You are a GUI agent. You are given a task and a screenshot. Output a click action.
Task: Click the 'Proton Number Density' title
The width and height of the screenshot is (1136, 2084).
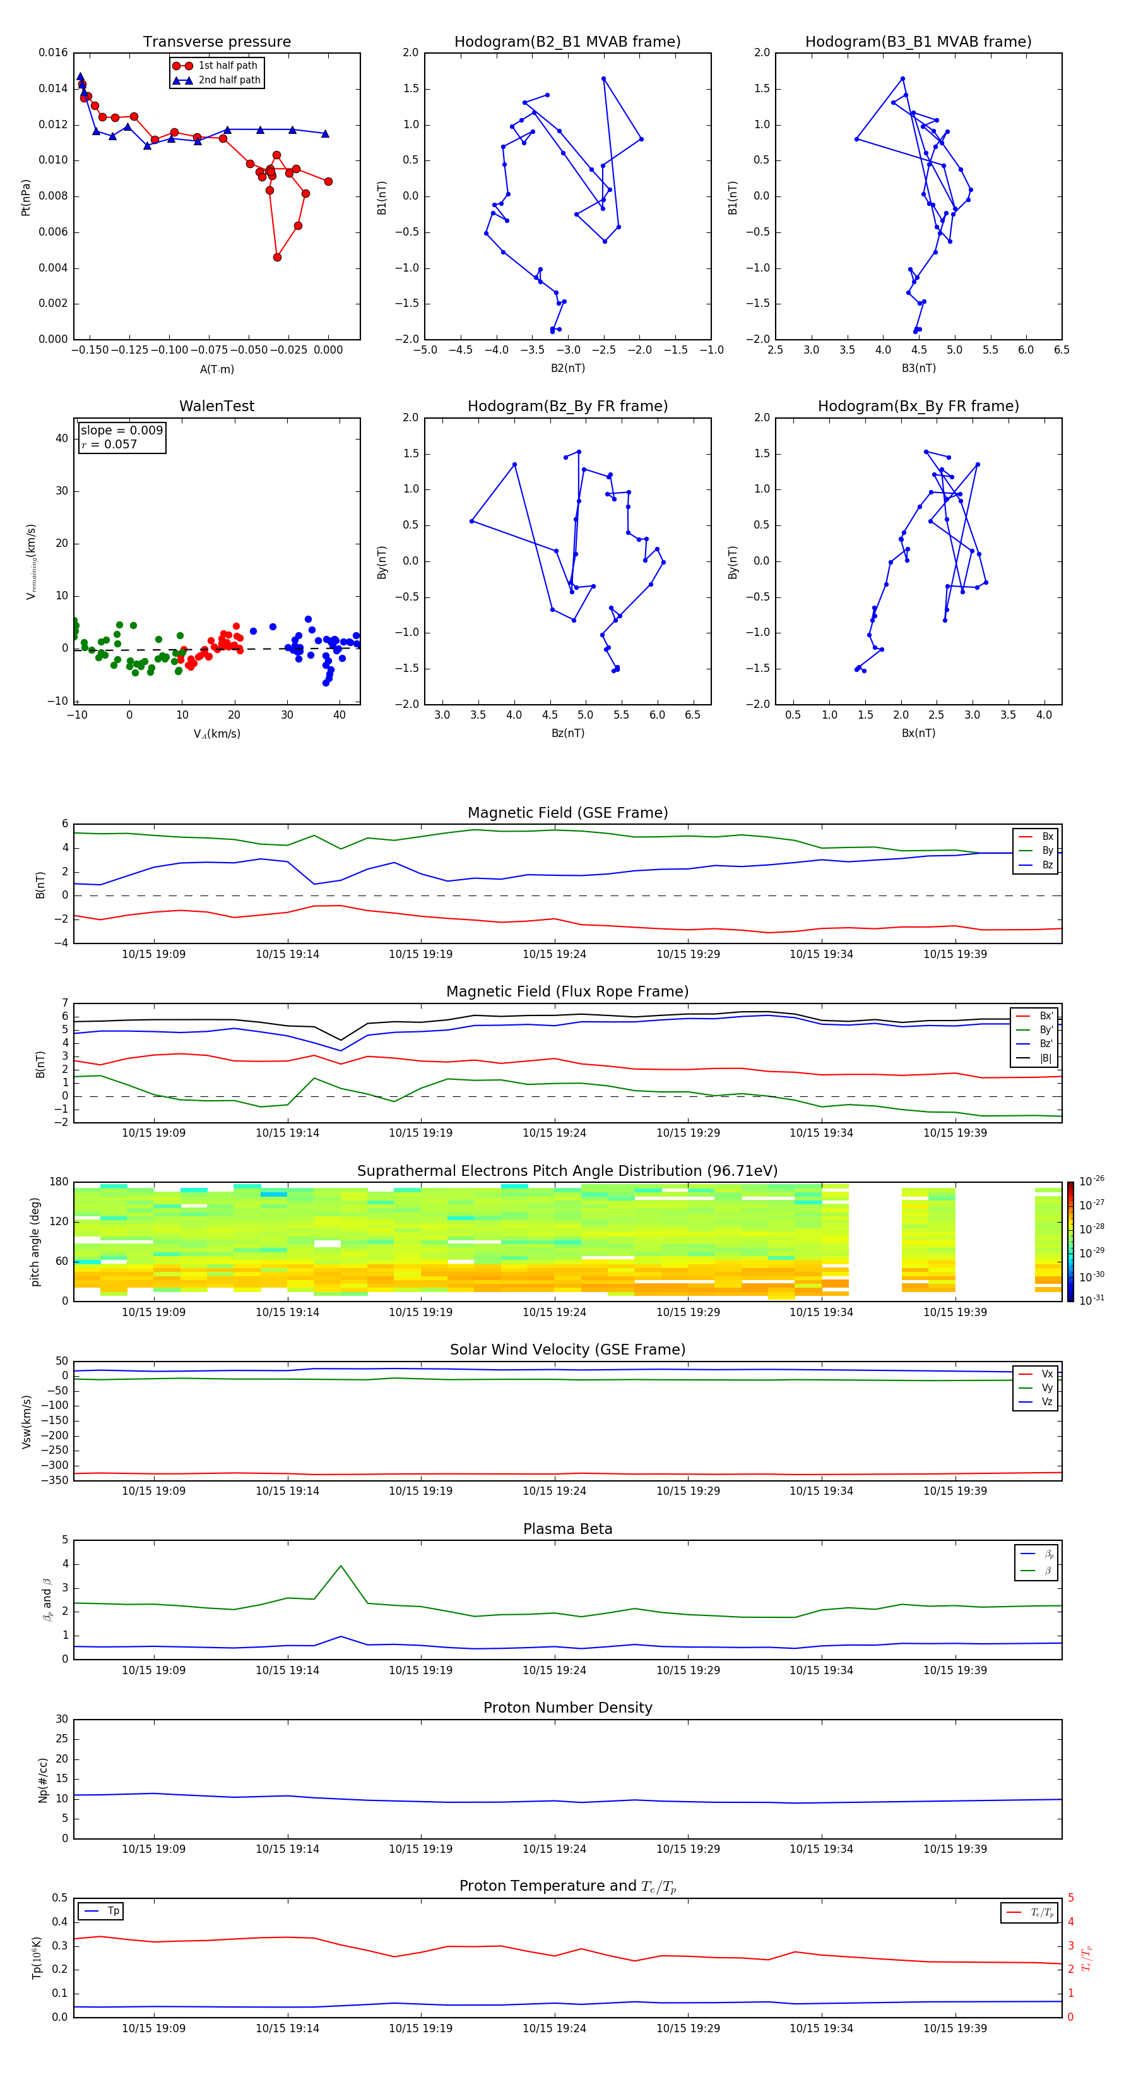(567, 1708)
